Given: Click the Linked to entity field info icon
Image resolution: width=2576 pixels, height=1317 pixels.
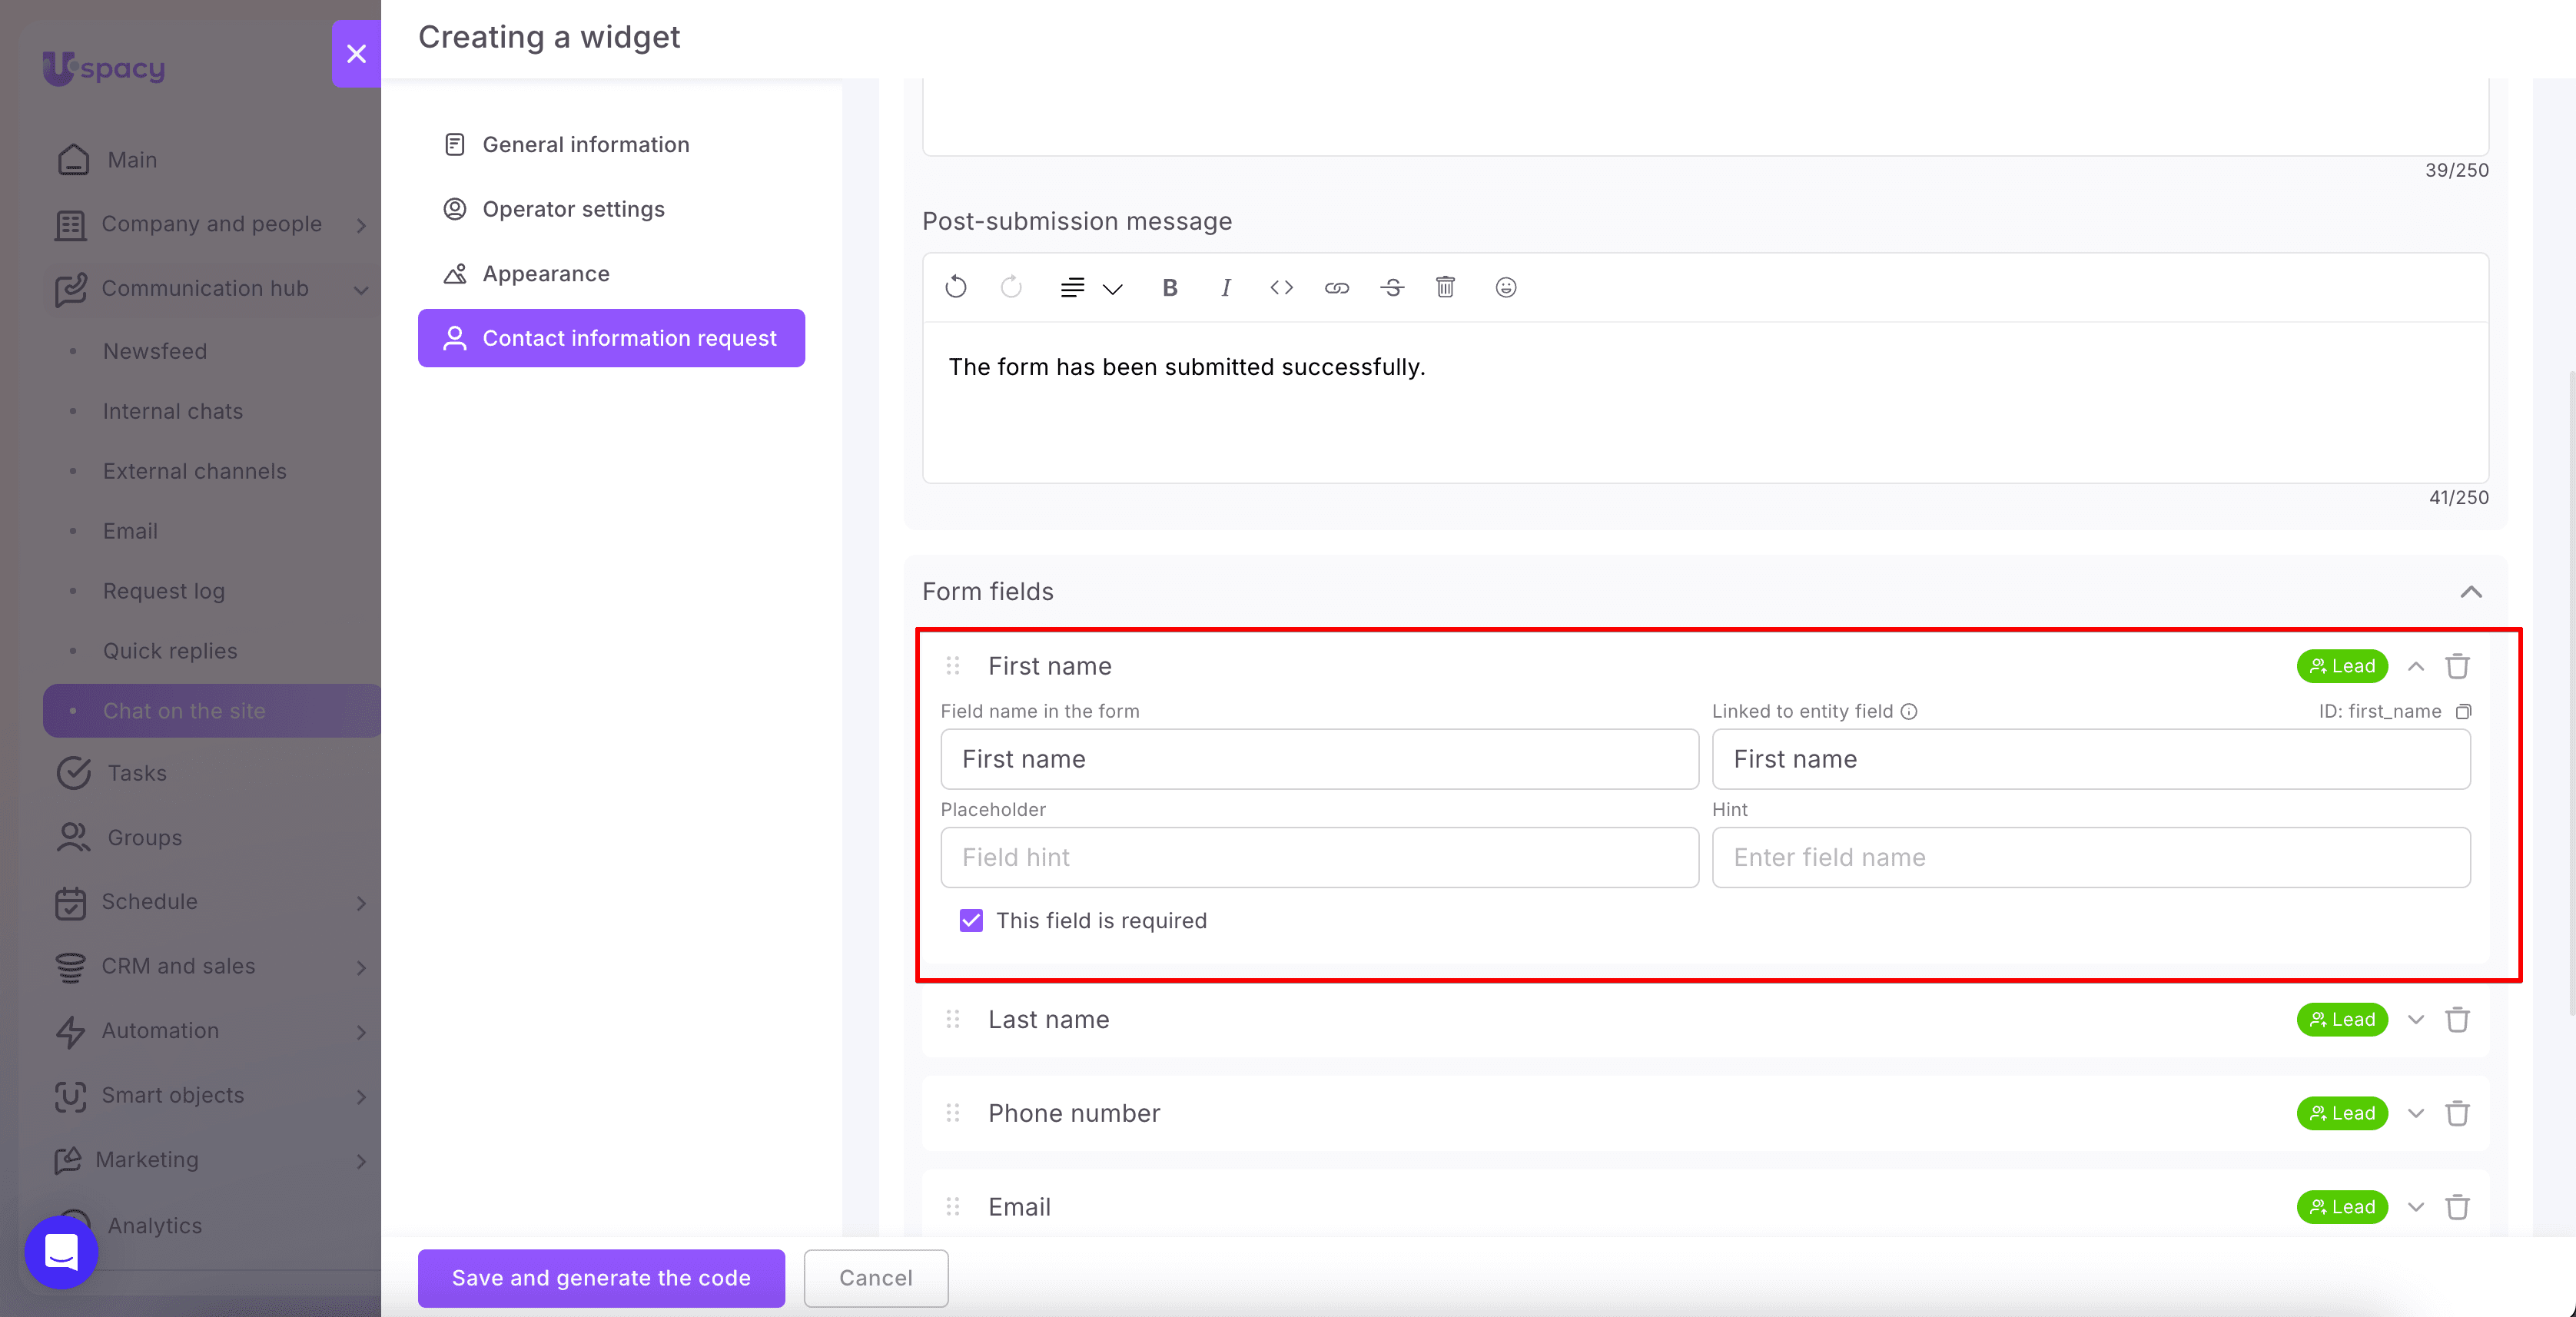Looking at the screenshot, I should [x=1909, y=711].
